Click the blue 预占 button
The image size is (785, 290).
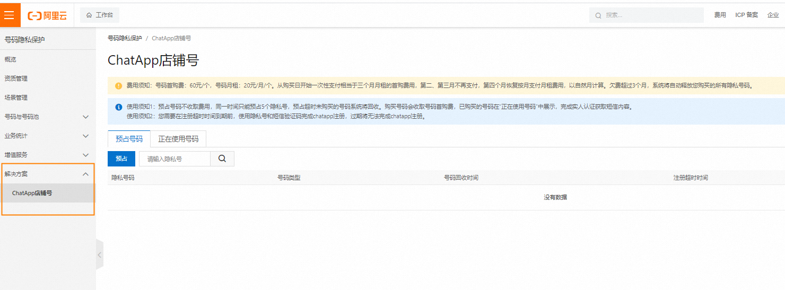tap(121, 159)
